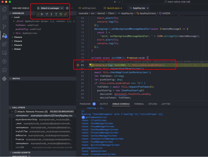This screenshot has width=208, height=157.
Task: Select the initSDK call stack frame
Action: pos(42,147)
